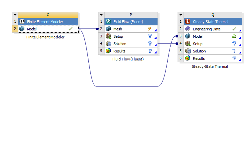
Task: Select the column header labeled P
Action: [x=131, y=15]
